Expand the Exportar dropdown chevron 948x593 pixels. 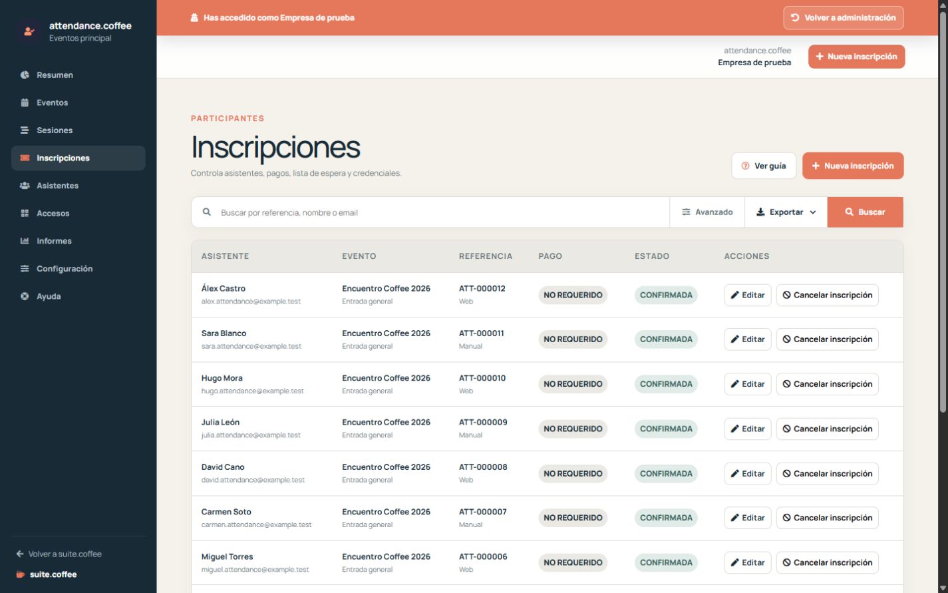click(813, 212)
